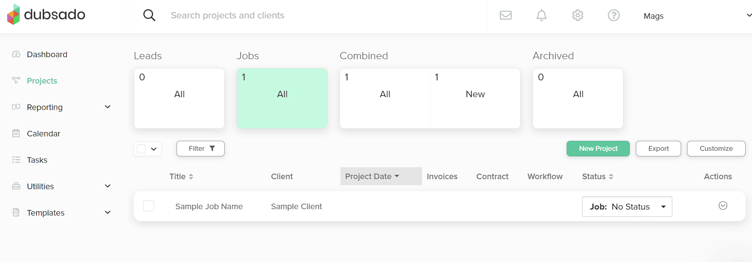Expand the Reporting sidebar menu
This screenshot has width=752, height=262.
click(107, 107)
